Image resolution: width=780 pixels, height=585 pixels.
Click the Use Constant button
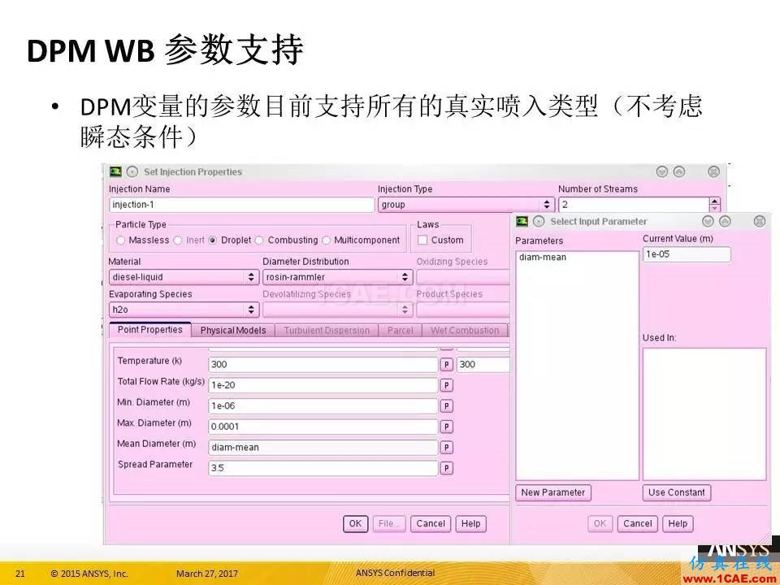[677, 492]
